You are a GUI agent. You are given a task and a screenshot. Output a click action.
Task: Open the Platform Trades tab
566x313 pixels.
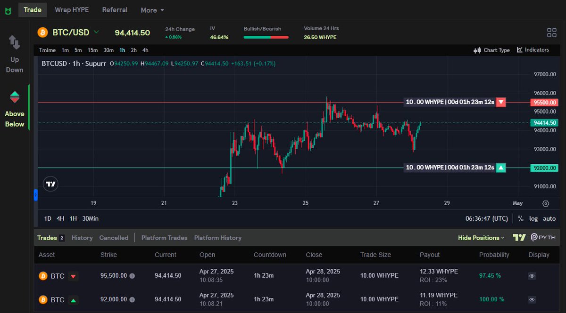(164, 238)
